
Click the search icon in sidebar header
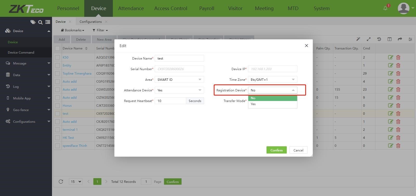pos(40,22)
